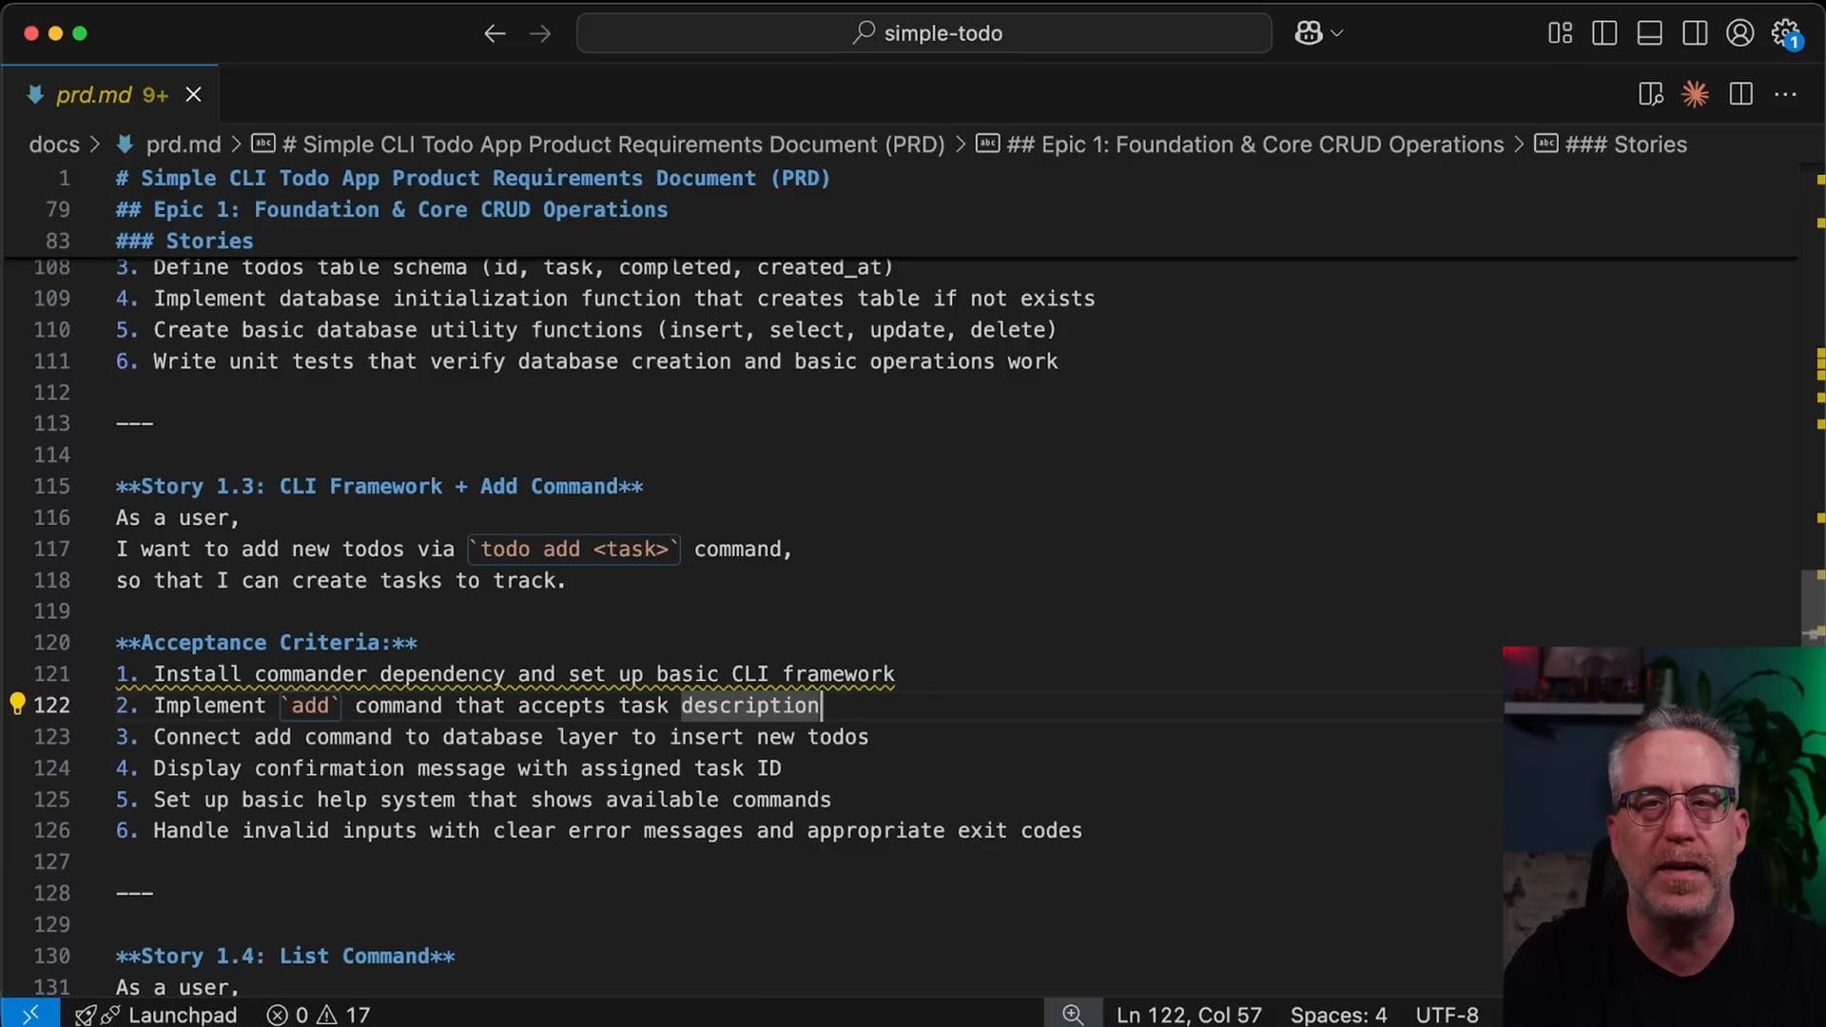1826x1027 pixels.
Task: Go back using the navigation arrow
Action: pos(494,34)
